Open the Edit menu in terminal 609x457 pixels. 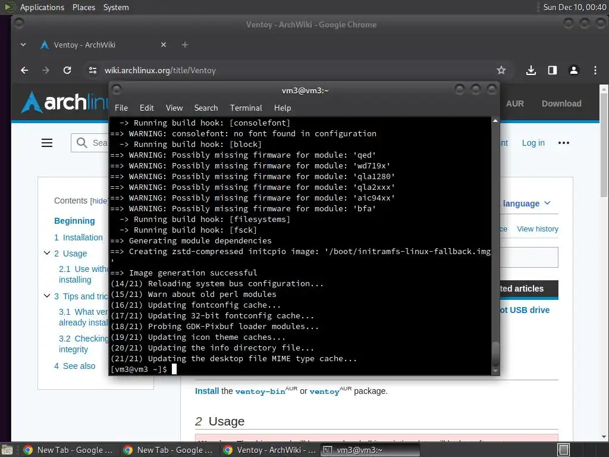coord(147,108)
